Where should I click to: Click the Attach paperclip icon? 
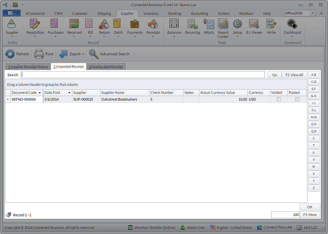209,25
